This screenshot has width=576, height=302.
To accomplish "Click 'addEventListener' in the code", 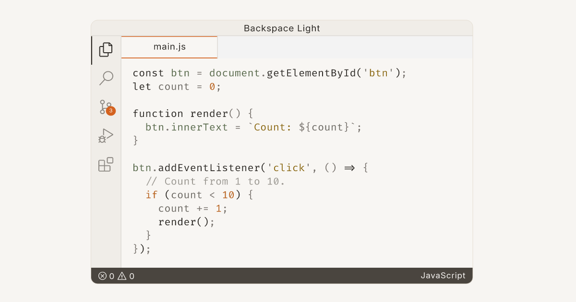I will pyautogui.click(x=209, y=168).
